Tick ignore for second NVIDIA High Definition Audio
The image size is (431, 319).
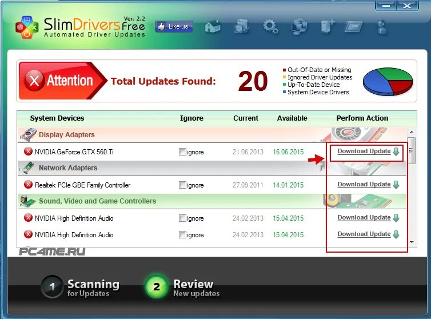coord(182,235)
